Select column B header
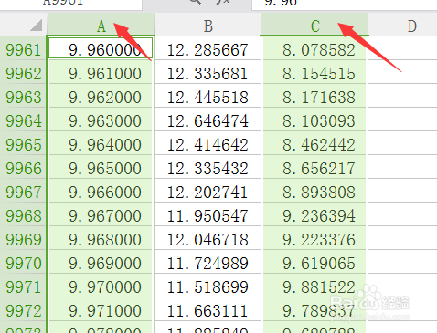Screen dimensions: 437x333 208,25
